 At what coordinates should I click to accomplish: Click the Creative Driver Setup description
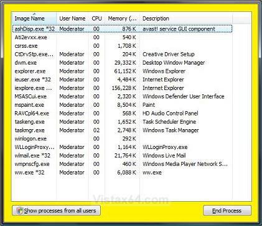(x=169, y=55)
